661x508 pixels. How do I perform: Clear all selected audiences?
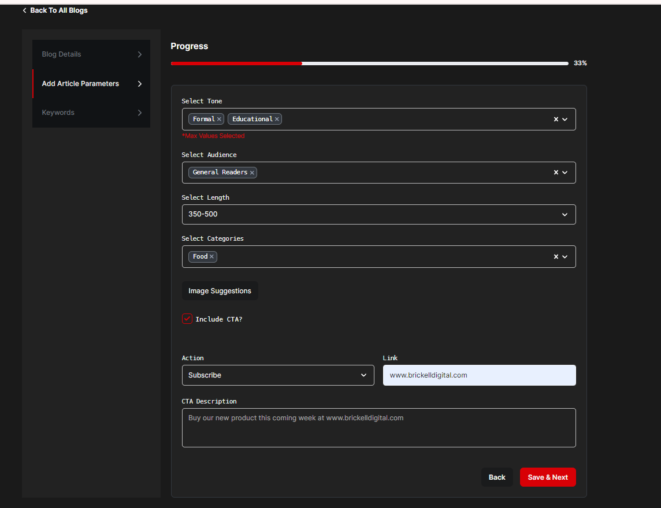tap(556, 172)
